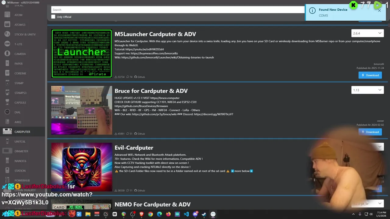
Task: Click the NEMO For Cardputer & ADV title
Action: (x=152, y=204)
